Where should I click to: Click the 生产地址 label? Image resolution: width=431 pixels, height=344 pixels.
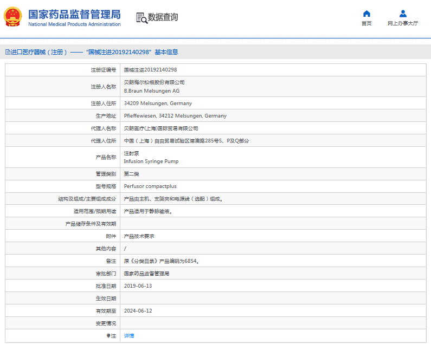point(106,116)
